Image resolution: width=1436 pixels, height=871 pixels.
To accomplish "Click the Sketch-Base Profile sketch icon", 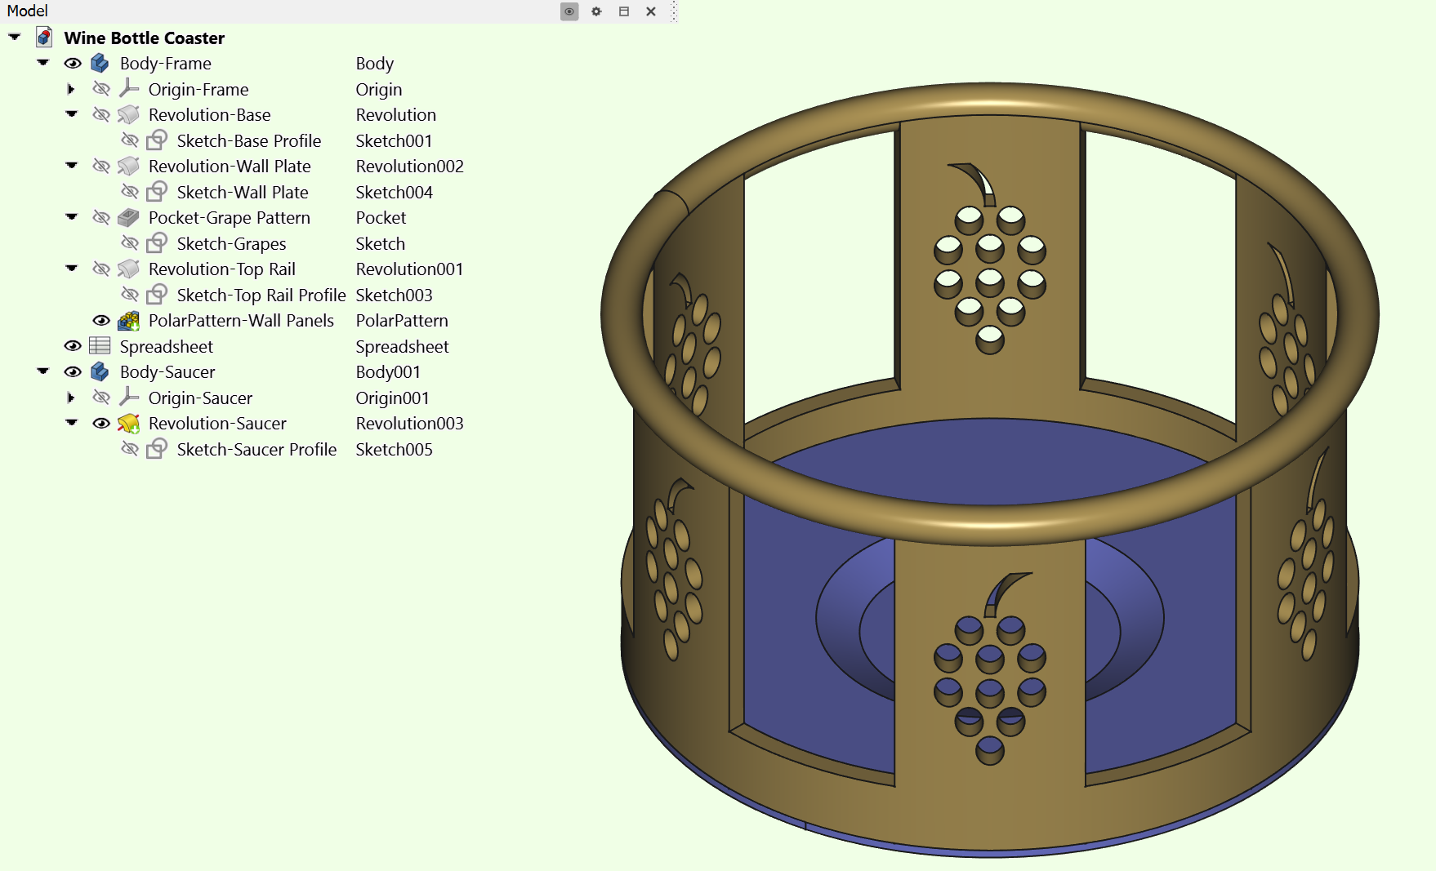I will (x=157, y=140).
